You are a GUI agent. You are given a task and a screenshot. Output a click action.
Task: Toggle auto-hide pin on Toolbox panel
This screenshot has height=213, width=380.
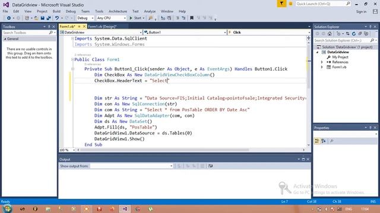(x=49, y=27)
